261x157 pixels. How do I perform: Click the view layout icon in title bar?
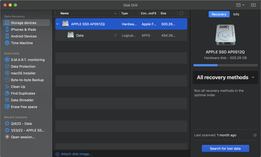238,5
